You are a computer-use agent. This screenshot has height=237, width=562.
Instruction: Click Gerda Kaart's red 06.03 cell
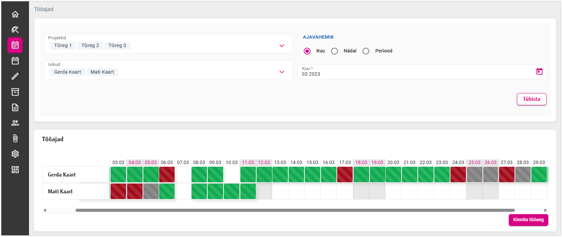coord(167,175)
